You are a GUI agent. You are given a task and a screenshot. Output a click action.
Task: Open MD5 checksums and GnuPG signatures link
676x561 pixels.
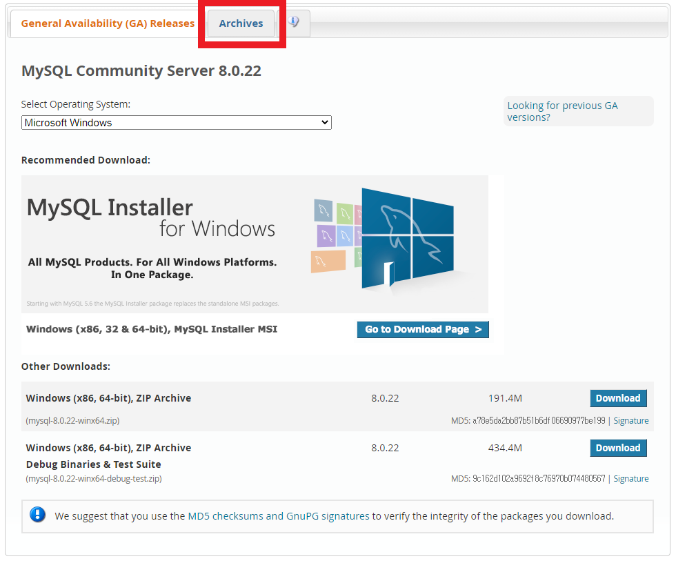pyautogui.click(x=279, y=516)
